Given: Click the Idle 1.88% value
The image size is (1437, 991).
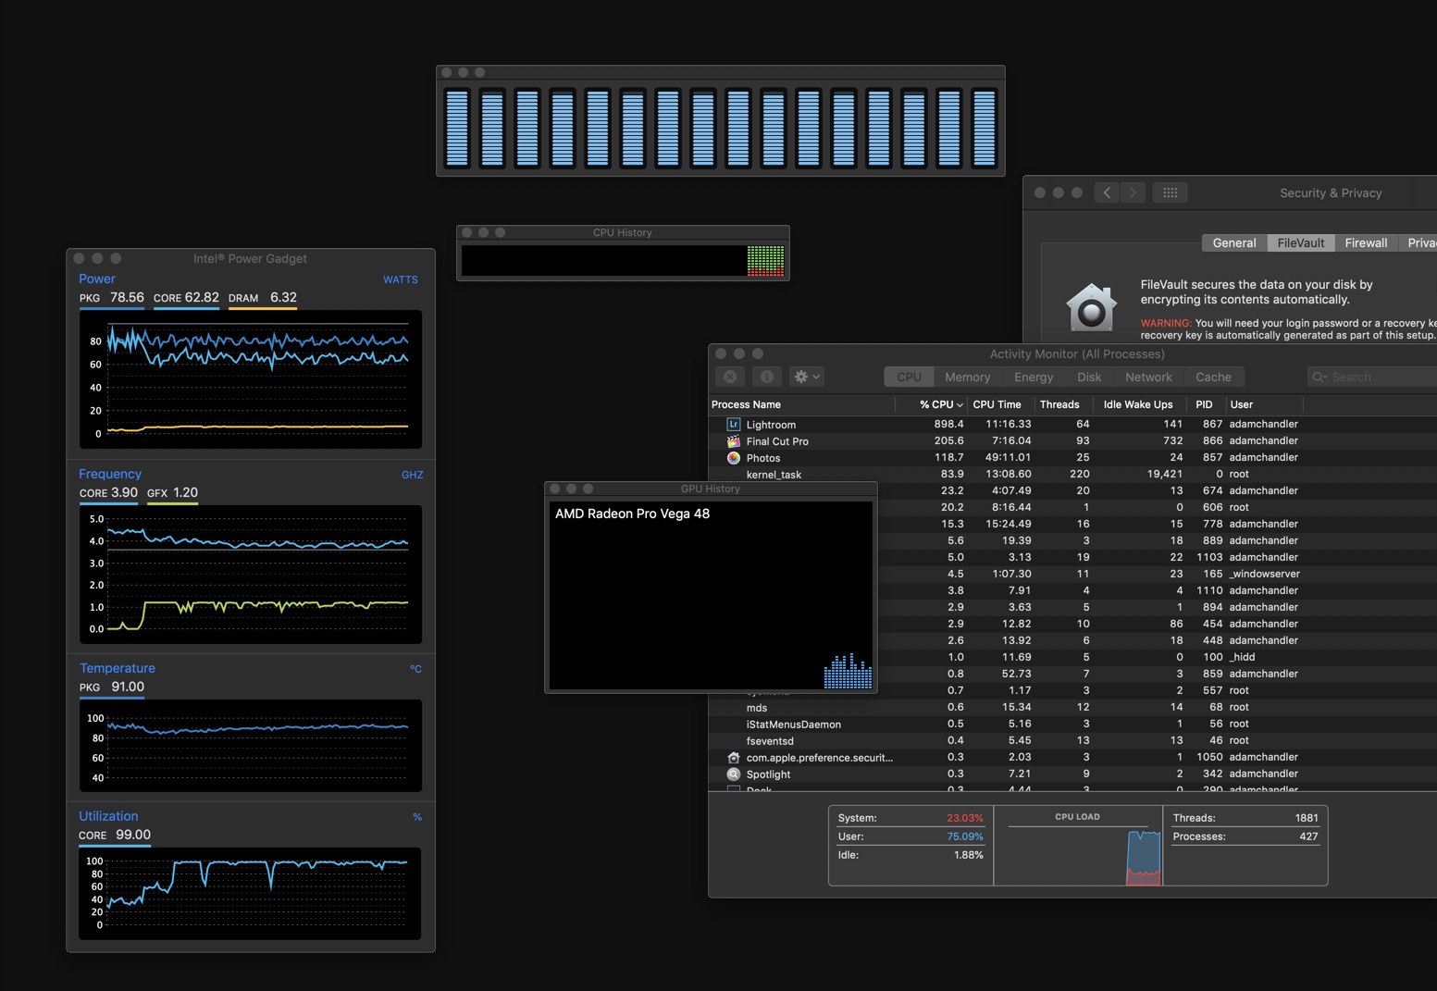Looking at the screenshot, I should pyautogui.click(x=968, y=855).
